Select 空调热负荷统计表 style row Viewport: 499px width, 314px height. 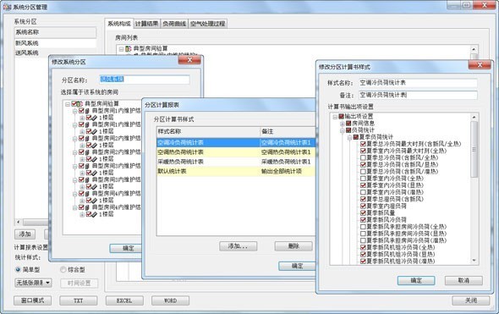[x=236, y=152]
